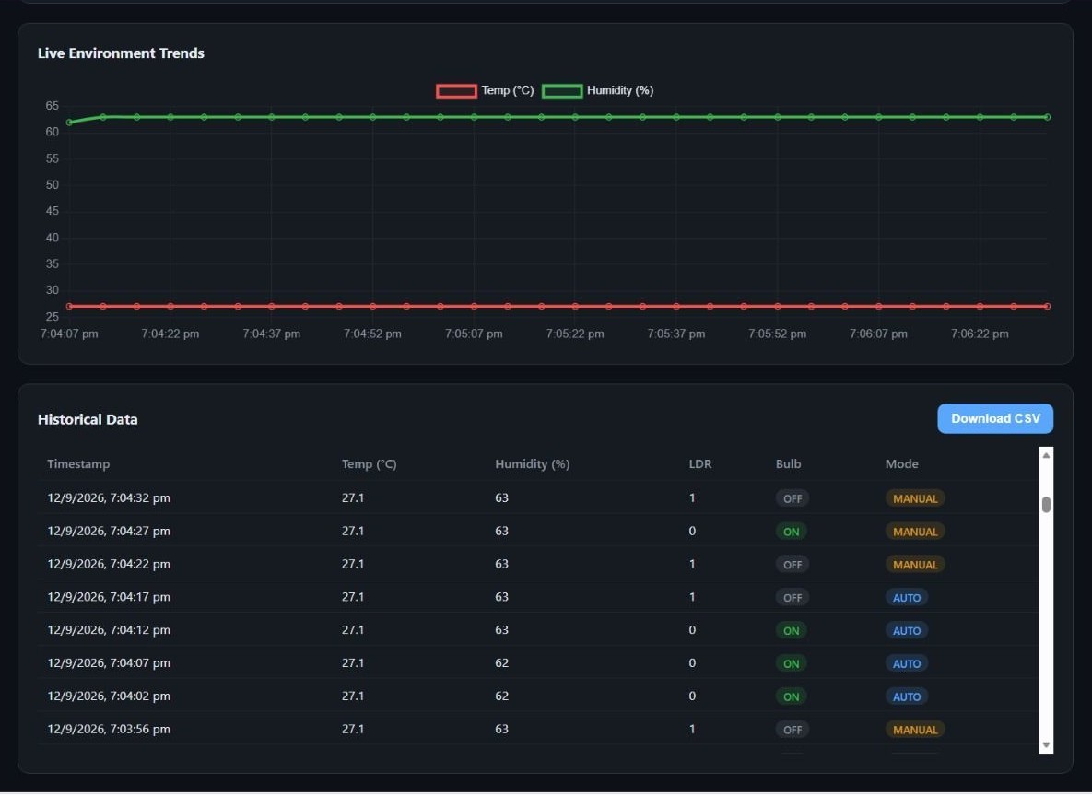Click the ON badge in the 7:04:27 pm row
This screenshot has height=796, width=1092.
792,533
